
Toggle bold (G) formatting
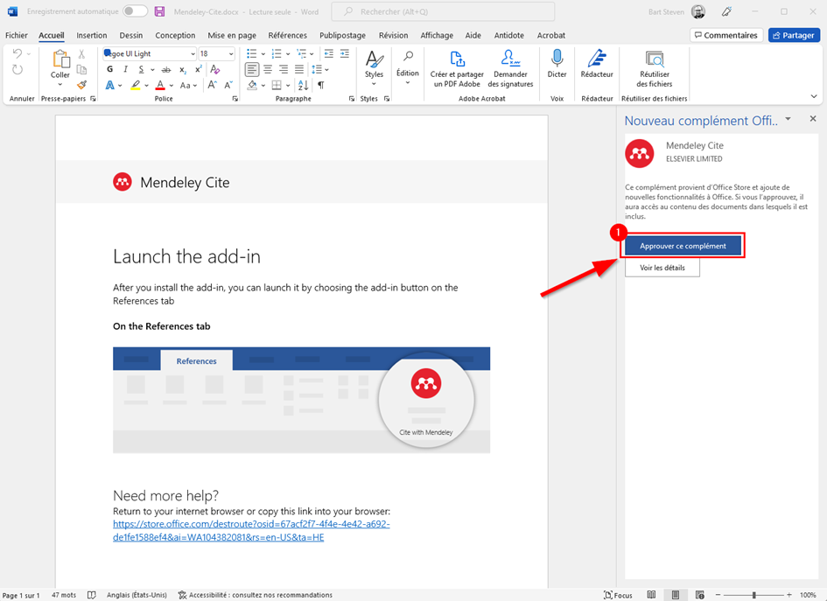(x=109, y=70)
